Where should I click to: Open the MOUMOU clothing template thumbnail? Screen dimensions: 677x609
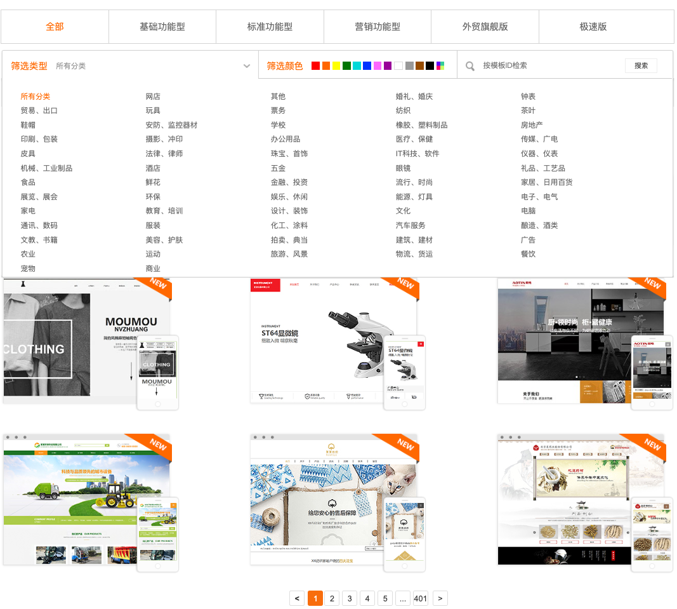click(91, 344)
